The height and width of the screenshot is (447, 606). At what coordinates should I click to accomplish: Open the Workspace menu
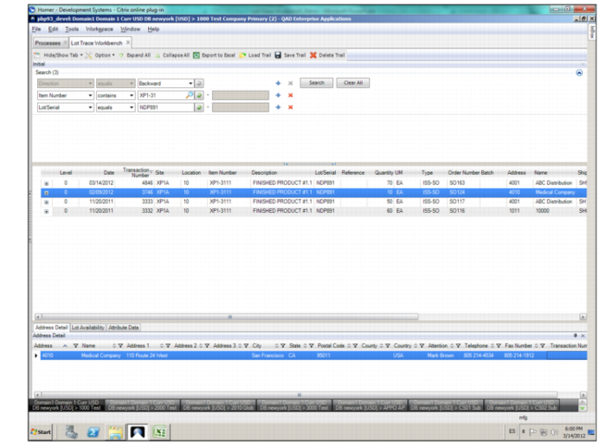point(100,29)
